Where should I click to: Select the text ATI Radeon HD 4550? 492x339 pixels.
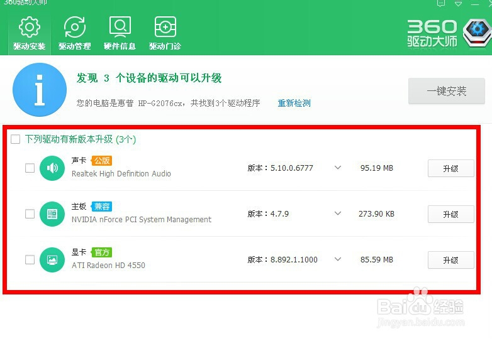[109, 266]
